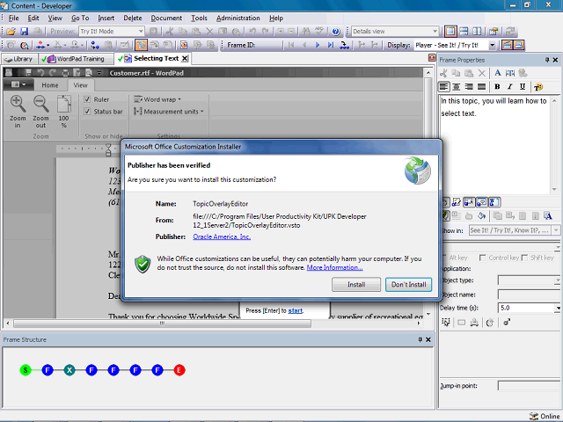Screen dimensions: 563x422
Task: Jump to last frame button
Action: pyautogui.click(x=331, y=45)
